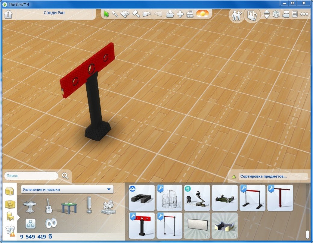Select the red pillory item thumbnail
313x243 pixels.
coord(142,226)
